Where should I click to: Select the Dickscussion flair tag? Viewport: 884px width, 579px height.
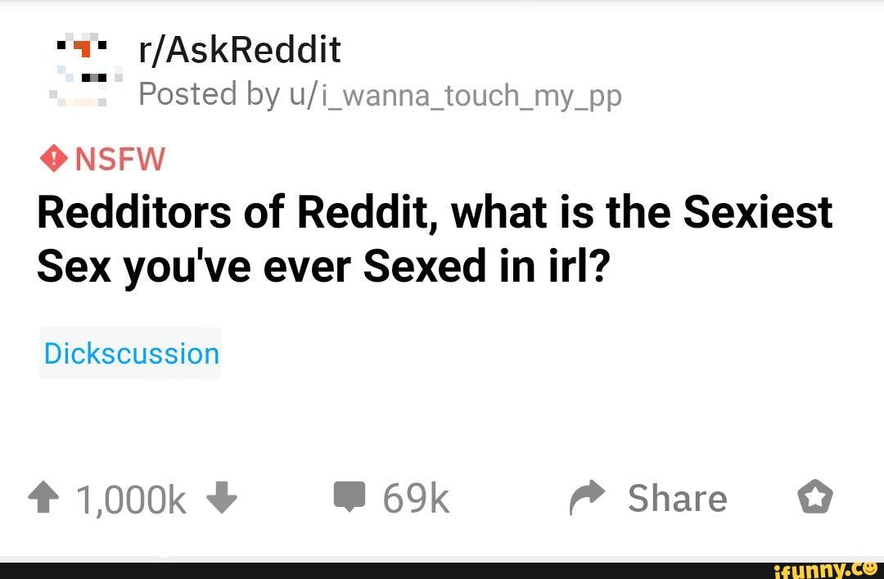131,354
